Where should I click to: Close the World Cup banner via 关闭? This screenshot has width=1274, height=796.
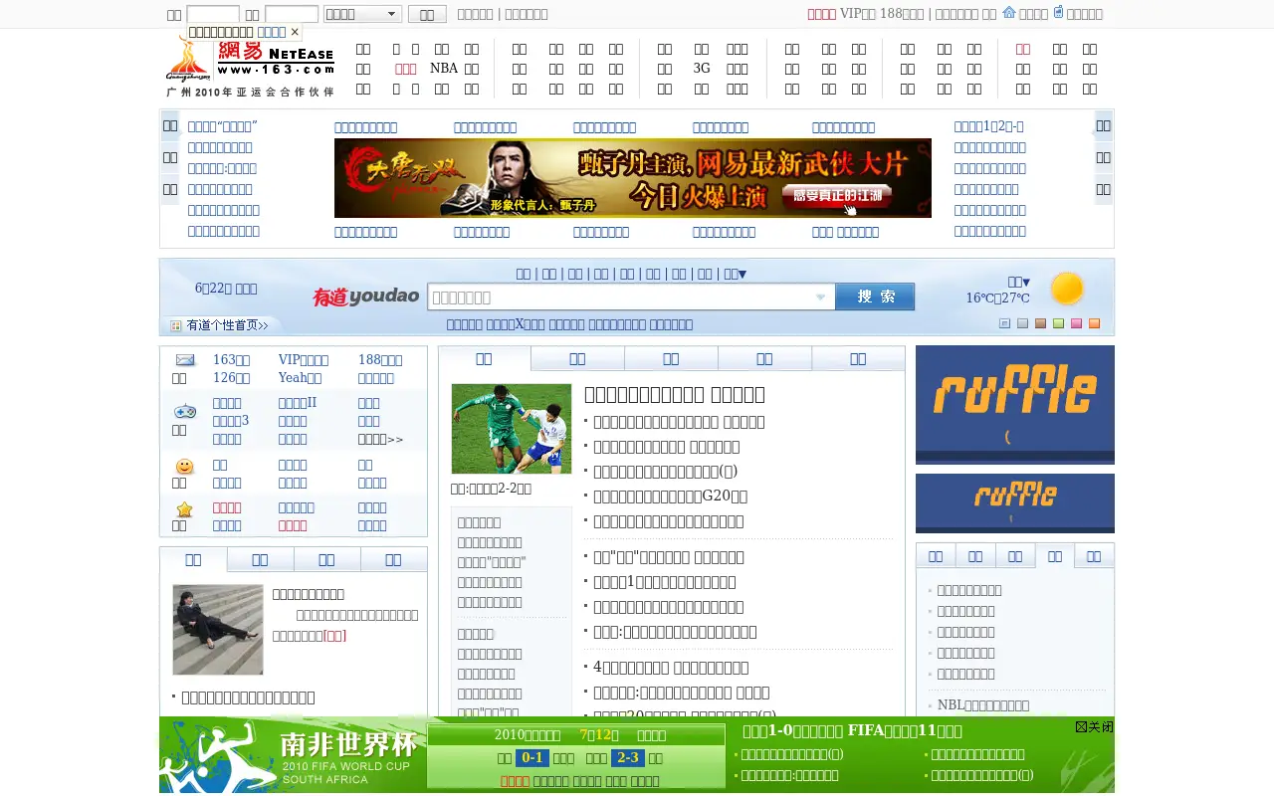tap(1094, 727)
